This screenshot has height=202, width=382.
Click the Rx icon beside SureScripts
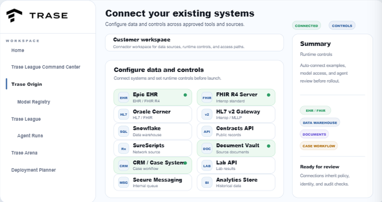pos(123,149)
